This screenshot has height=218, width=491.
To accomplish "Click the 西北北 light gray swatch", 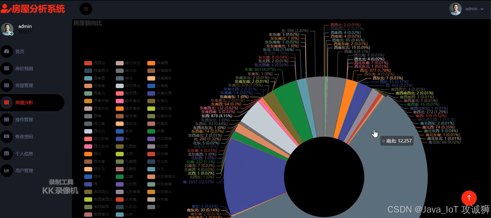I will pyautogui.click(x=88, y=131).
